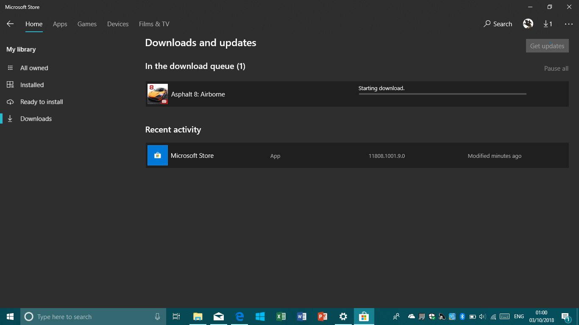This screenshot has width=579, height=325.
Task: Click the Asphalt 8 download progress bar
Action: pos(443,94)
